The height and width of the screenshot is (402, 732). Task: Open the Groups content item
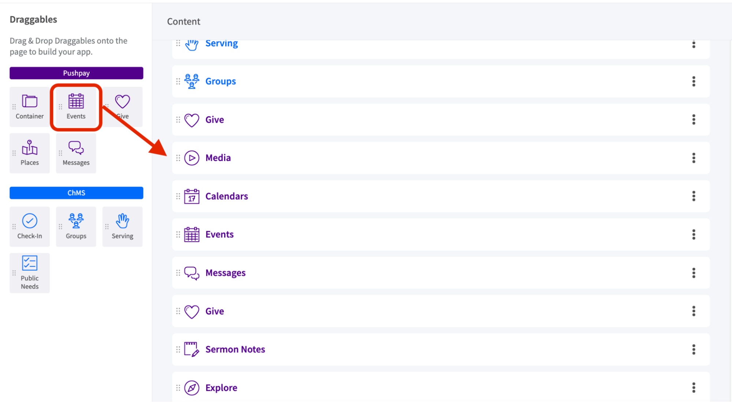tap(220, 81)
